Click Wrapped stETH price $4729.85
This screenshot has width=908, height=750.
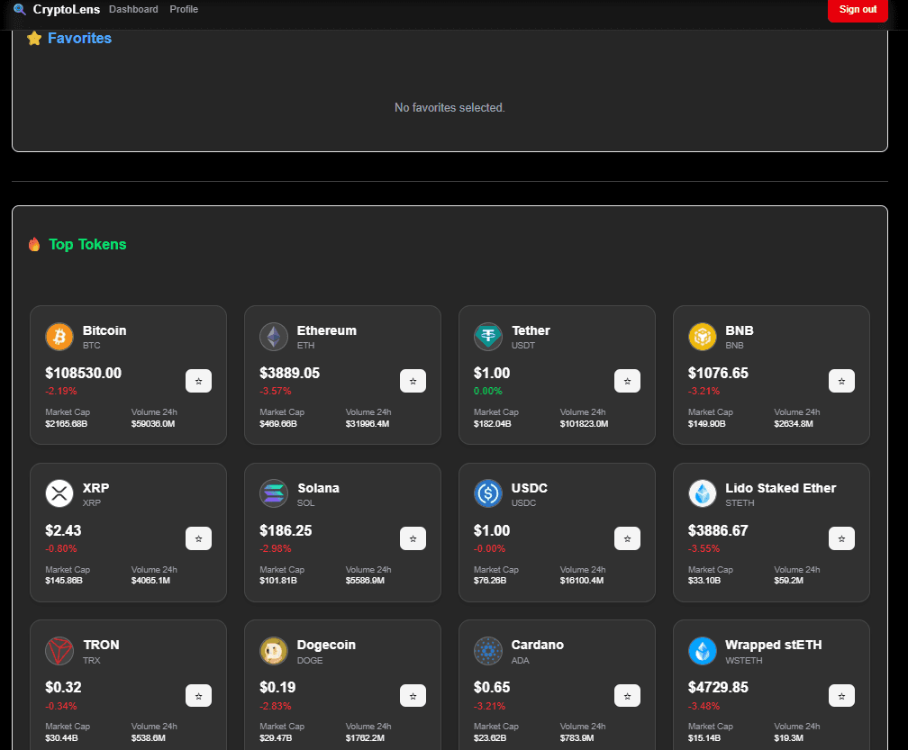tap(718, 688)
